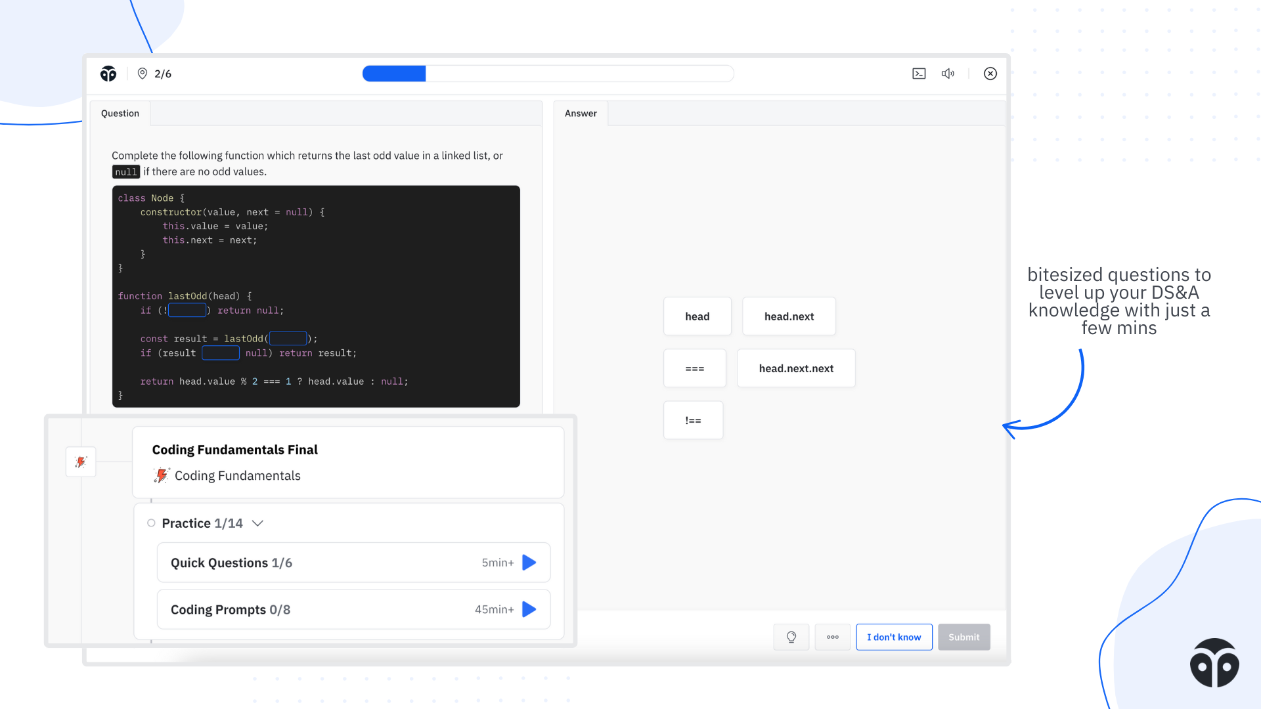This screenshot has height=709, width=1261.
Task: Switch to the Question tab
Action: click(x=120, y=114)
